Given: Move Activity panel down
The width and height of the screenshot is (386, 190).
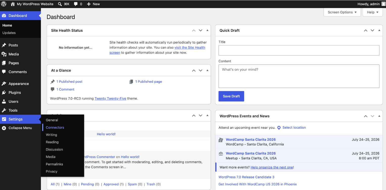Looking at the screenshot, I should [x=200, y=116].
